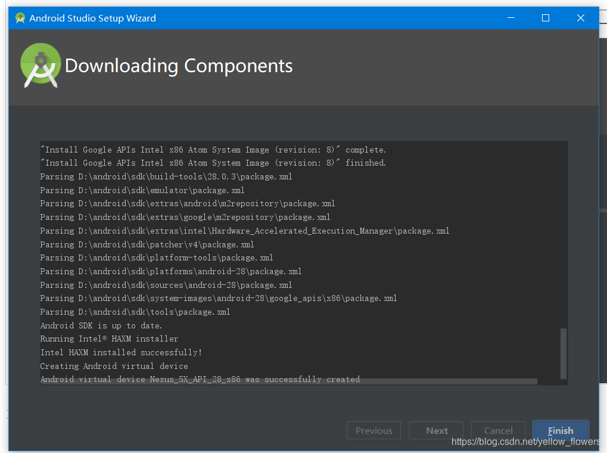Screen dimensions: 607x453
Task: Minimize the Setup Wizard window
Action: [511, 18]
